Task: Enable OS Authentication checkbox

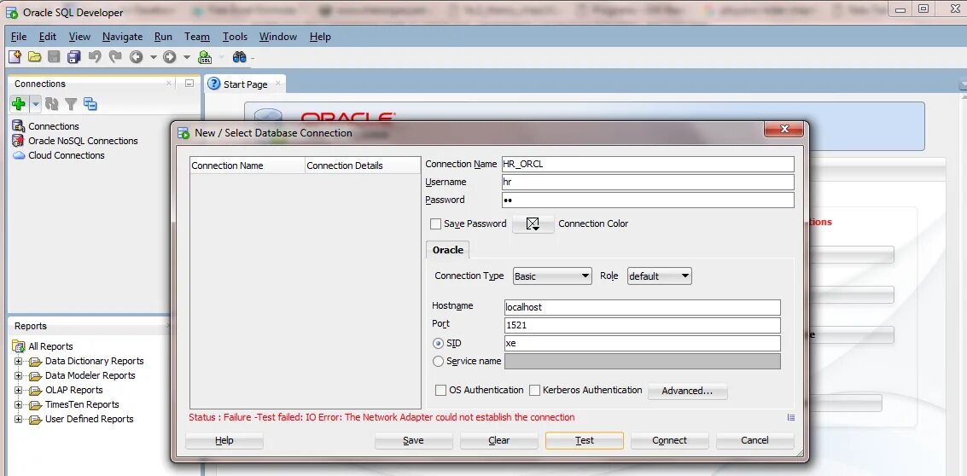Action: [x=440, y=391]
